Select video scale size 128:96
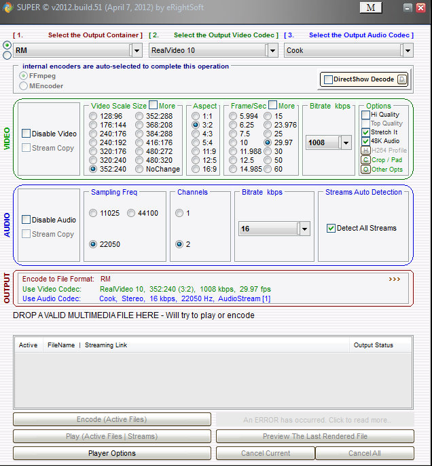 93,116
